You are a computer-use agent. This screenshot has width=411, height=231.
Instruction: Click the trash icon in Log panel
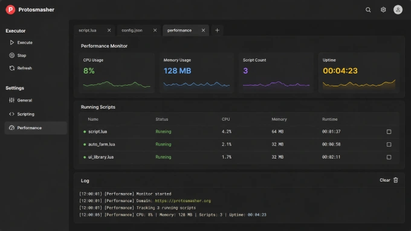point(395,180)
